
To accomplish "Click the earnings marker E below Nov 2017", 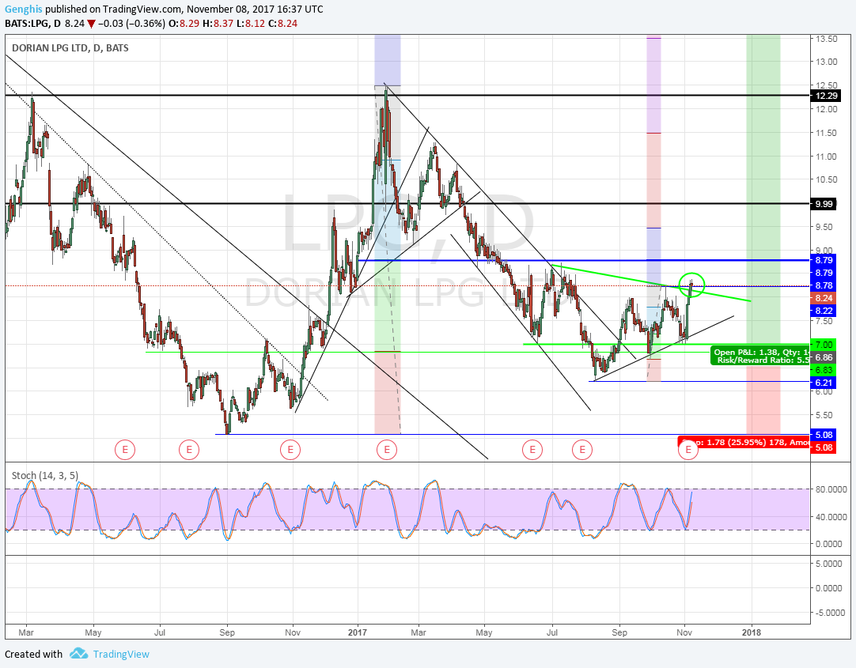I will (687, 450).
